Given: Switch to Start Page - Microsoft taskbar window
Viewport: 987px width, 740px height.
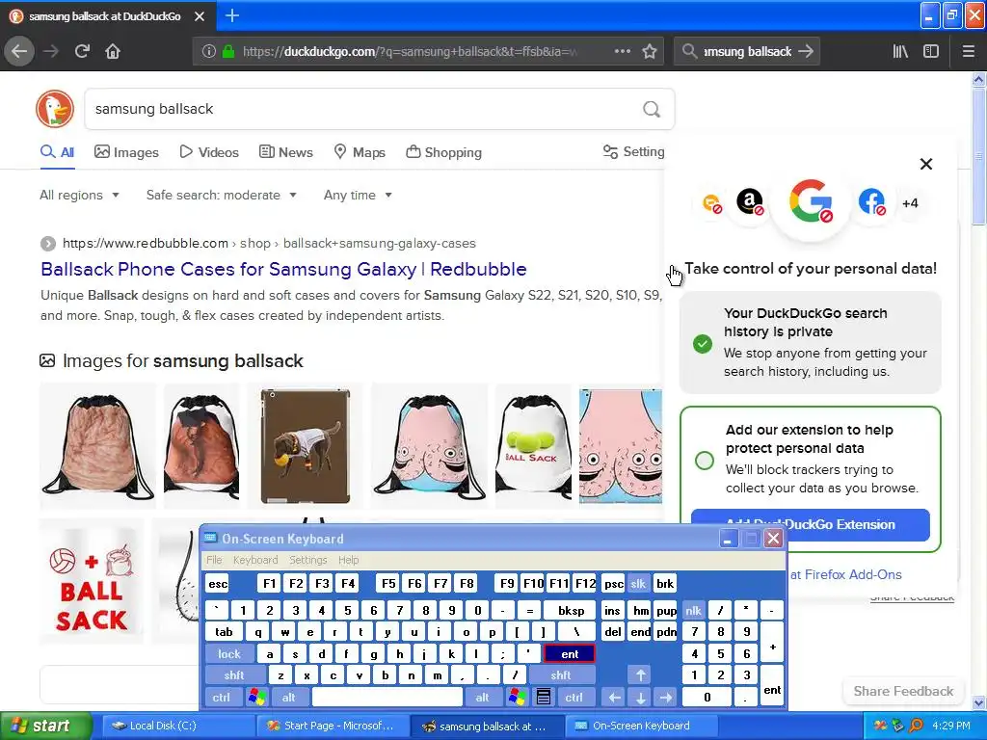Looking at the screenshot, I should tap(331, 726).
